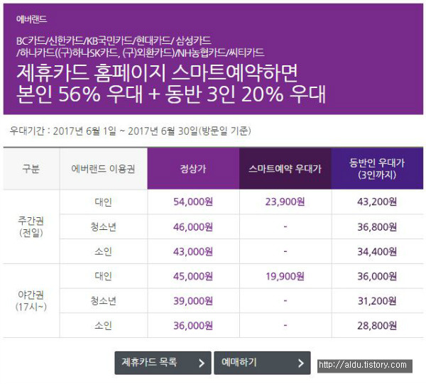
Task: Click the 제휴카드 홈페이지 스마트예약하면 headline
Action: (157, 73)
